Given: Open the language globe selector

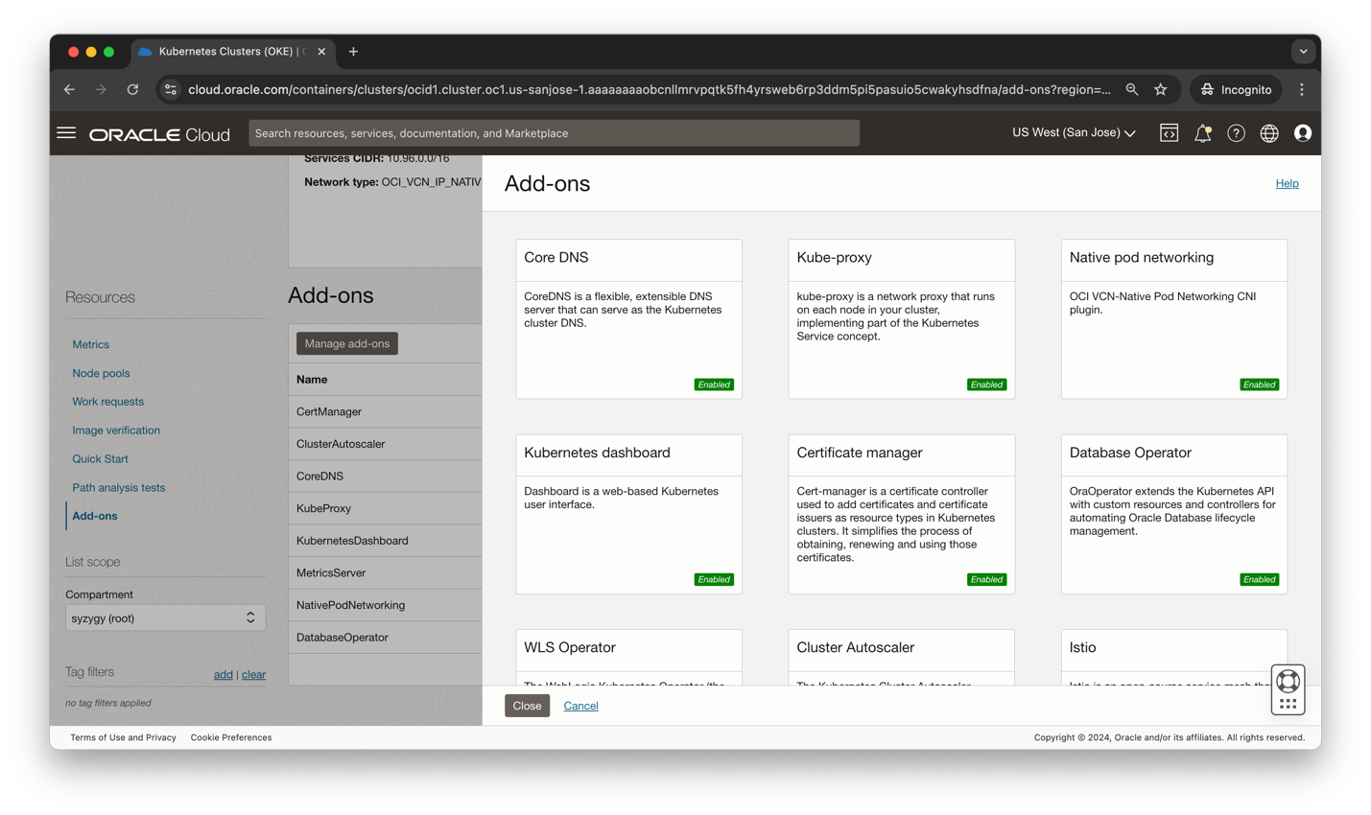Looking at the screenshot, I should (x=1268, y=132).
